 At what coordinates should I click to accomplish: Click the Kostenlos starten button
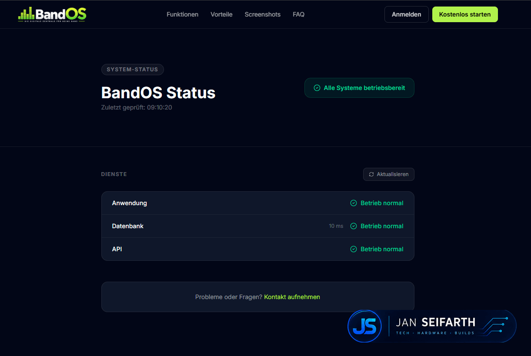(x=465, y=14)
